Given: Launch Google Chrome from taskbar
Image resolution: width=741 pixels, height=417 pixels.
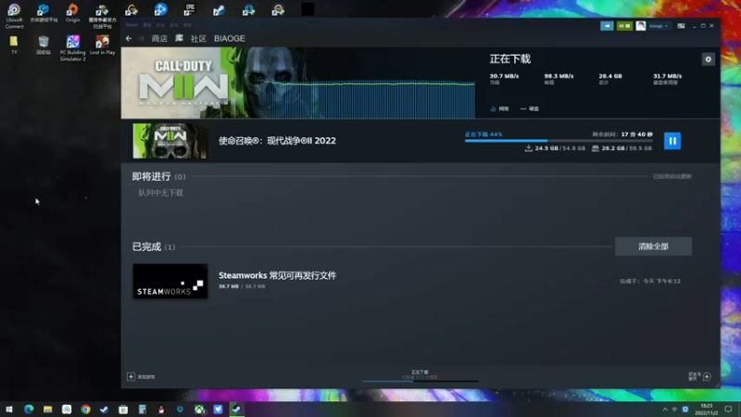Looking at the screenshot, I should (85, 410).
